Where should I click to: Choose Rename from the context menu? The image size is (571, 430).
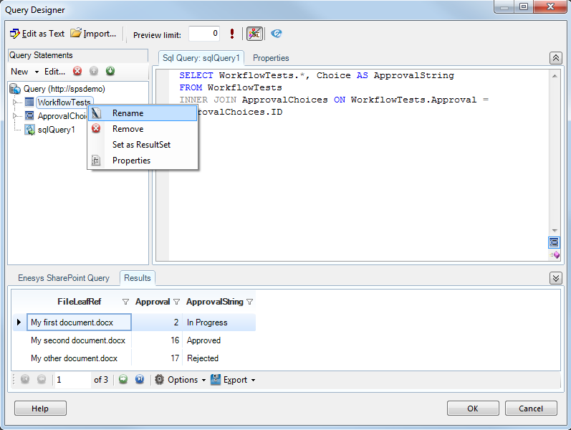coord(128,113)
